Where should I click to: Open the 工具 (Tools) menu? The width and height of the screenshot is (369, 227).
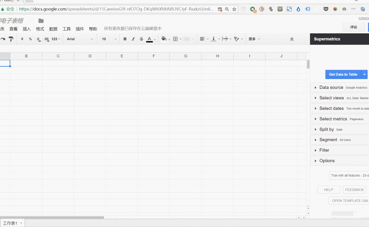point(66,29)
